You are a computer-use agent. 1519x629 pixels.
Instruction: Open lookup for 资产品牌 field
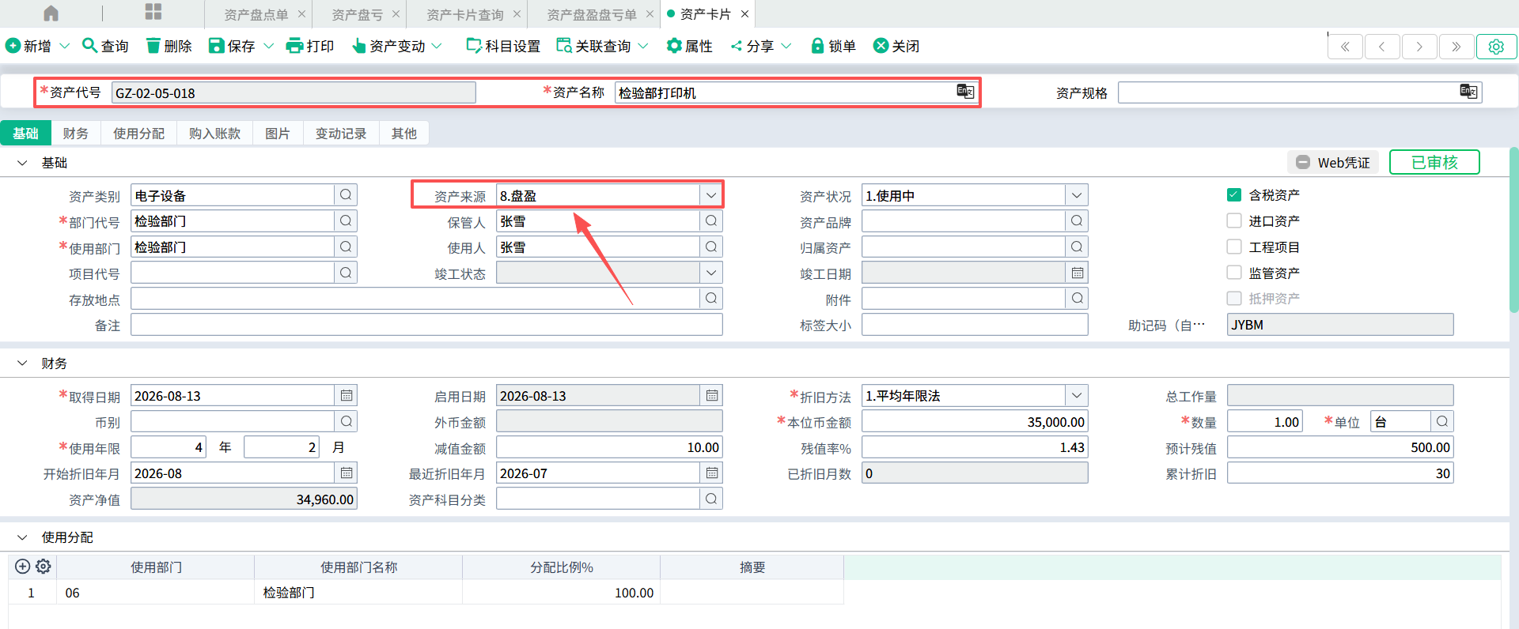1077,221
